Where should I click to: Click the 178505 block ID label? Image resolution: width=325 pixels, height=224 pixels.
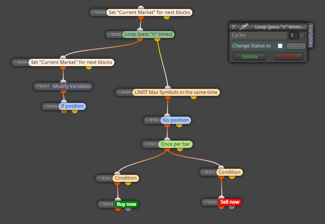click(x=210, y=202)
